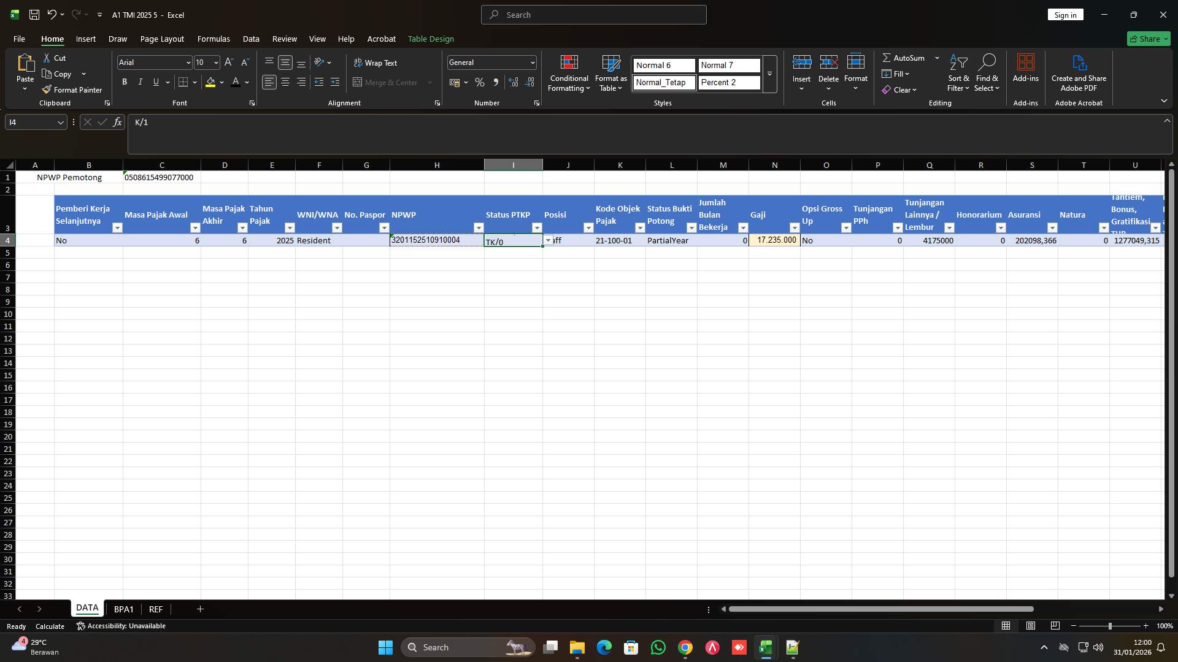Click Sign in

click(1065, 14)
